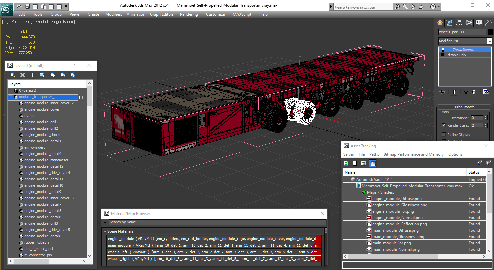Viewport: 494px width, 270px height.
Task: Open the Hierarchy command panel tab
Action: click(459, 23)
